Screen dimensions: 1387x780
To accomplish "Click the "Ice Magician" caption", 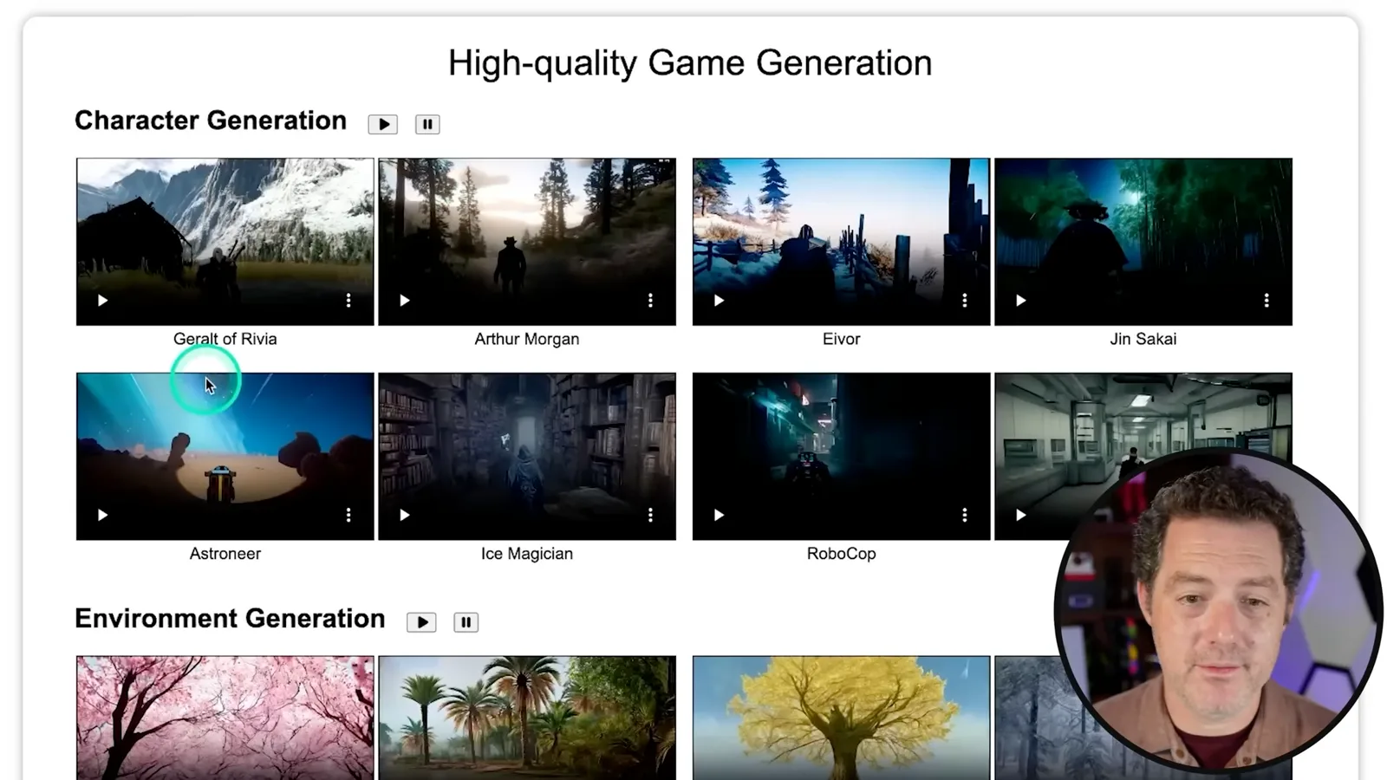I will (x=527, y=554).
